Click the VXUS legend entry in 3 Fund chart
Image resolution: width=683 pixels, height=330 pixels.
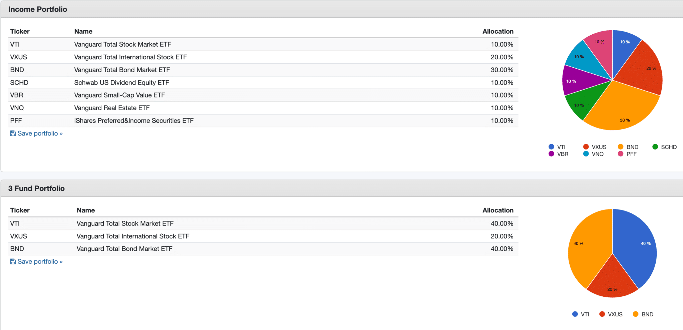611,314
